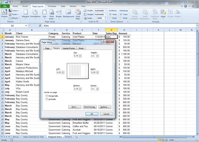Switch to Page Layout view in status bar
The width and height of the screenshot is (199, 142).
point(163,140)
